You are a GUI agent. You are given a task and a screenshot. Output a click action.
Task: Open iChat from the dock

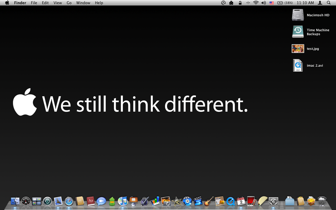(x=101, y=201)
